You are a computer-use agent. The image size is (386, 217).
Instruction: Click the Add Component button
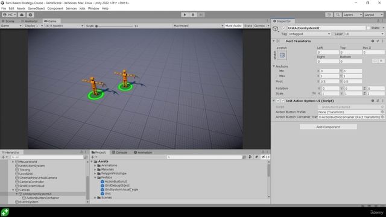(328, 127)
